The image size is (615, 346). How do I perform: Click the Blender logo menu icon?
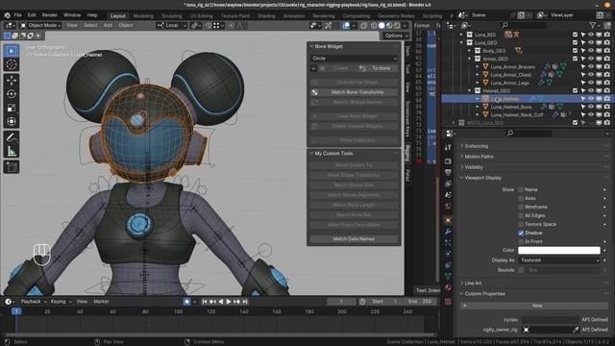point(7,15)
